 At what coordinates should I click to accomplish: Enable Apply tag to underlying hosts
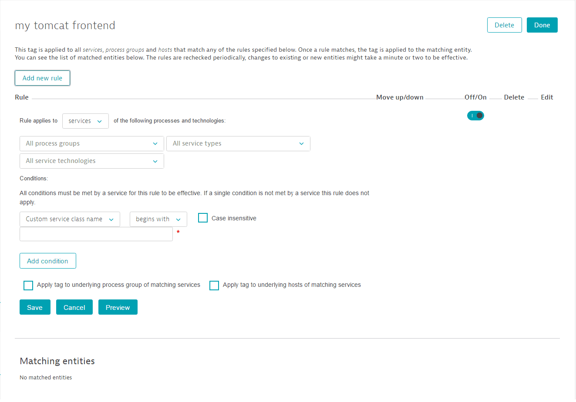click(x=214, y=285)
